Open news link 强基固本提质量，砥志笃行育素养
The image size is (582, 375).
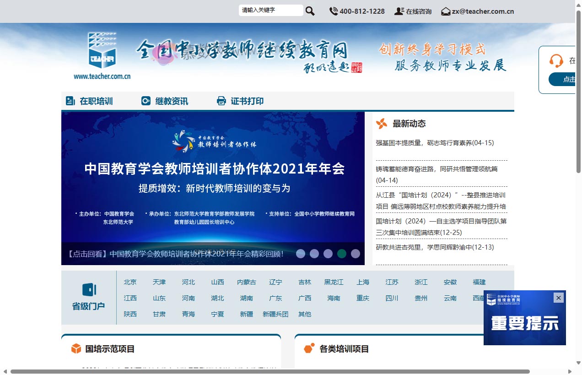(434, 142)
